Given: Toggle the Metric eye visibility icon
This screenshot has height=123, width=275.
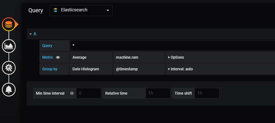Looking at the screenshot, I should click(x=58, y=57).
